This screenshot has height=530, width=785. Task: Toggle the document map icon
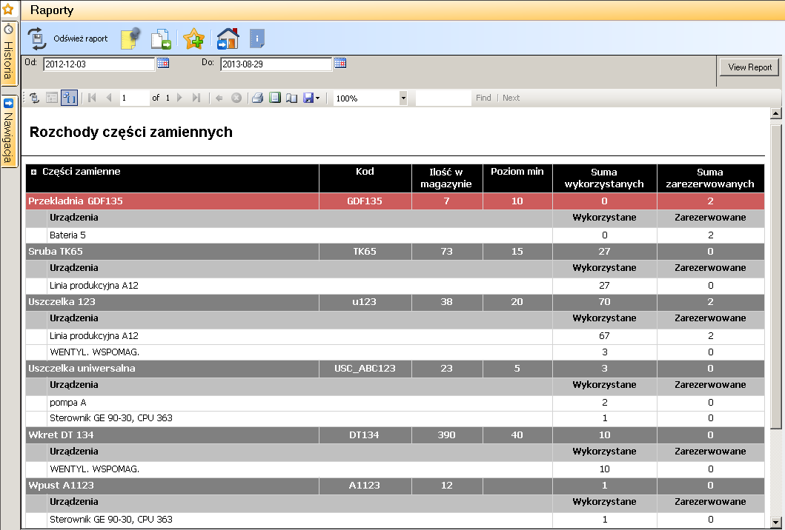(52, 98)
